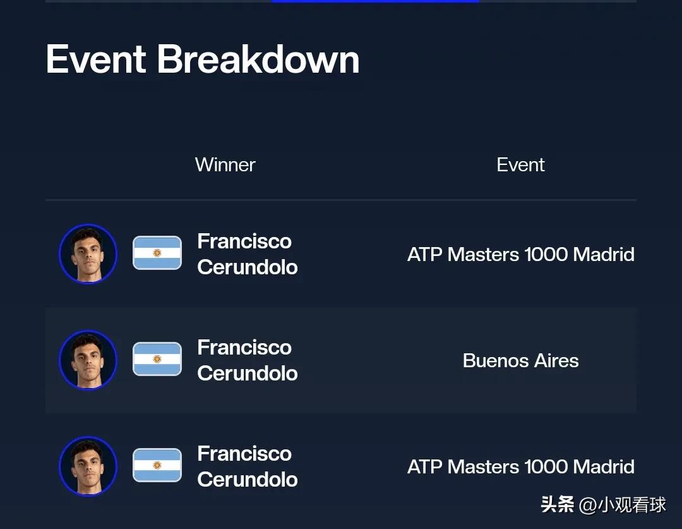Viewport: 682px width, 529px height.
Task: Open the Buenos Aires row's player photo
Action: (88, 360)
